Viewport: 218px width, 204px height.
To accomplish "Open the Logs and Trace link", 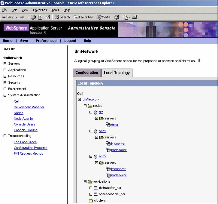I will click(25, 142).
